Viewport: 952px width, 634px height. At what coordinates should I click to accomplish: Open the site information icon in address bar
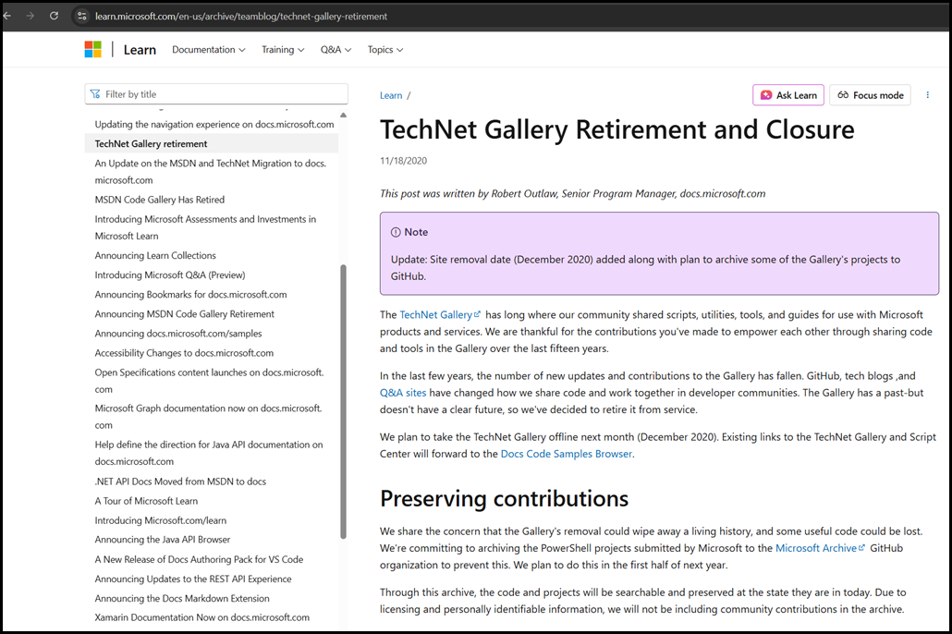81,16
